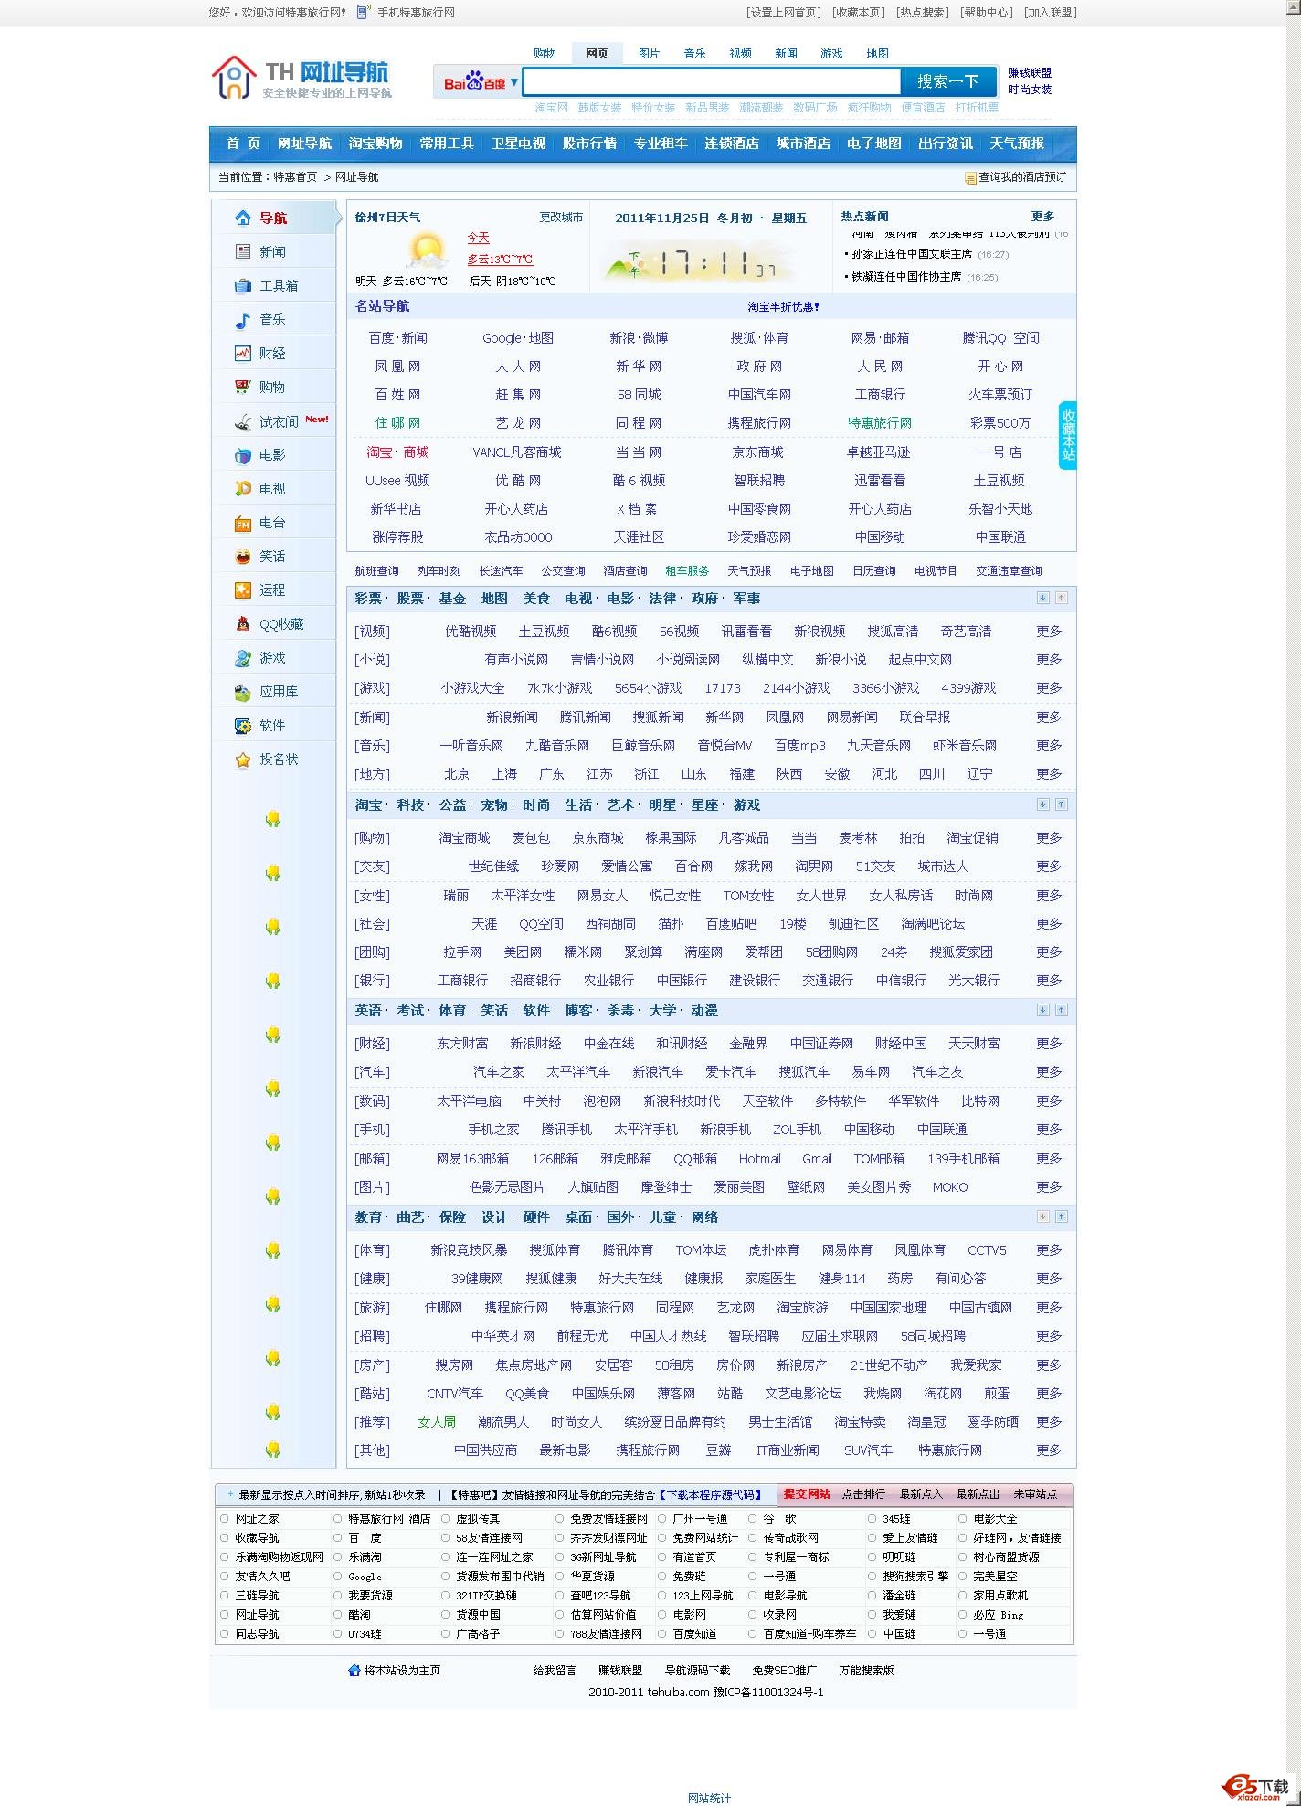The image size is (1301, 1806).
Task: Click the 电视 sidebar icon
Action: [x=242, y=488]
